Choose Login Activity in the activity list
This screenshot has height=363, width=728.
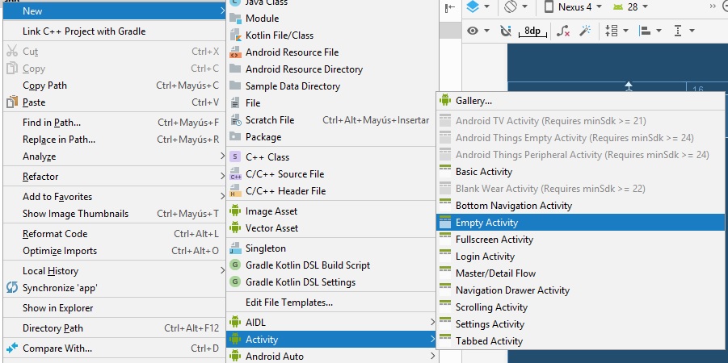[485, 257]
